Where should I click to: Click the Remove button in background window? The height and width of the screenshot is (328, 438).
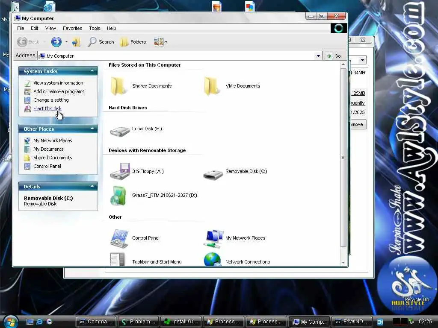pos(358,124)
